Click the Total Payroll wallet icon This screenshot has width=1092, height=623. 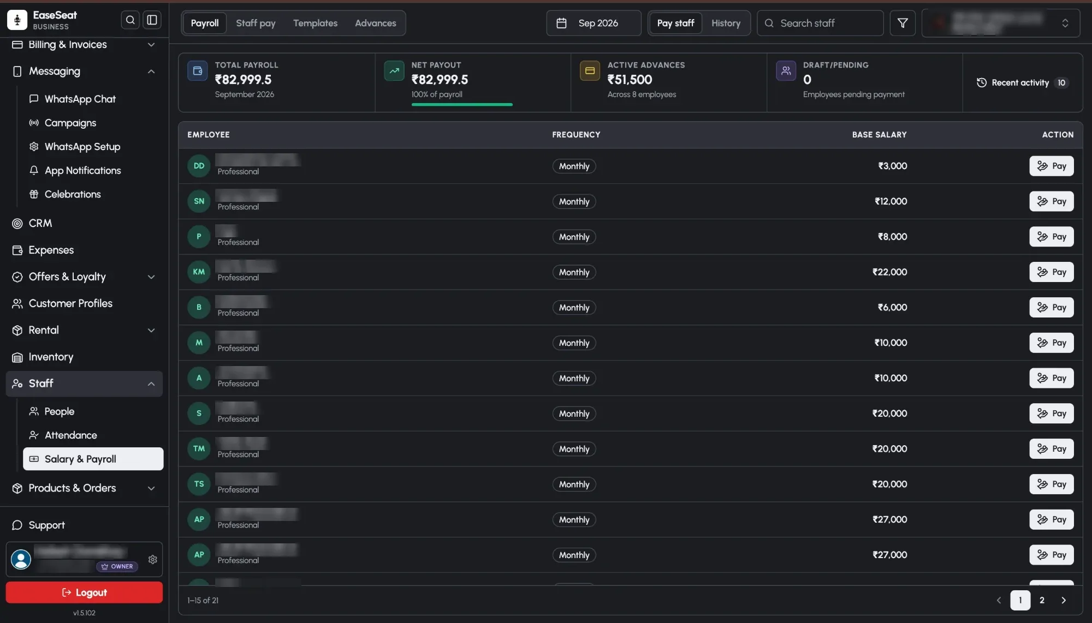click(x=198, y=71)
